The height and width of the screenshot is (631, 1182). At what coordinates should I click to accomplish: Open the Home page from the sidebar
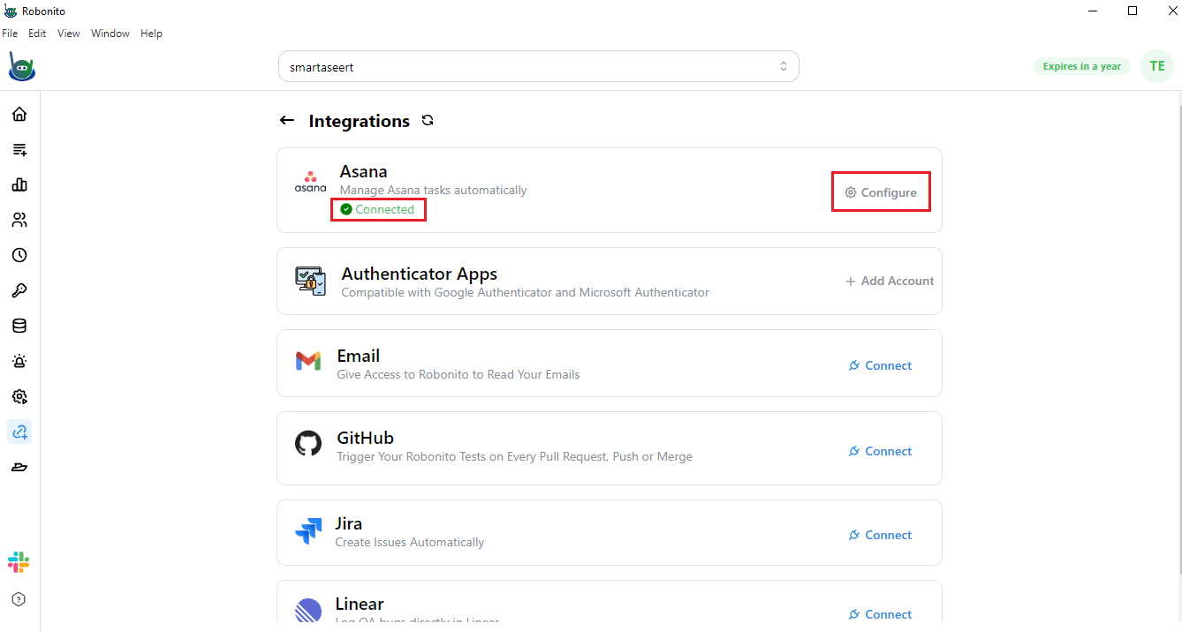click(x=19, y=114)
